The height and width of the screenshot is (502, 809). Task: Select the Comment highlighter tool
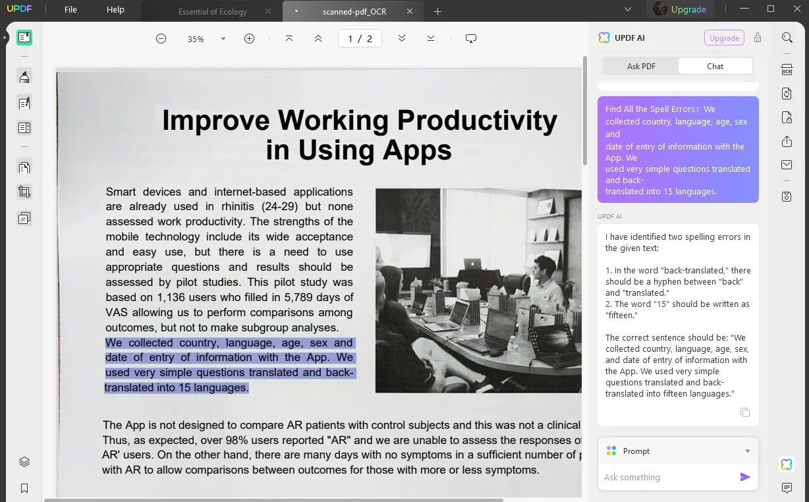24,77
